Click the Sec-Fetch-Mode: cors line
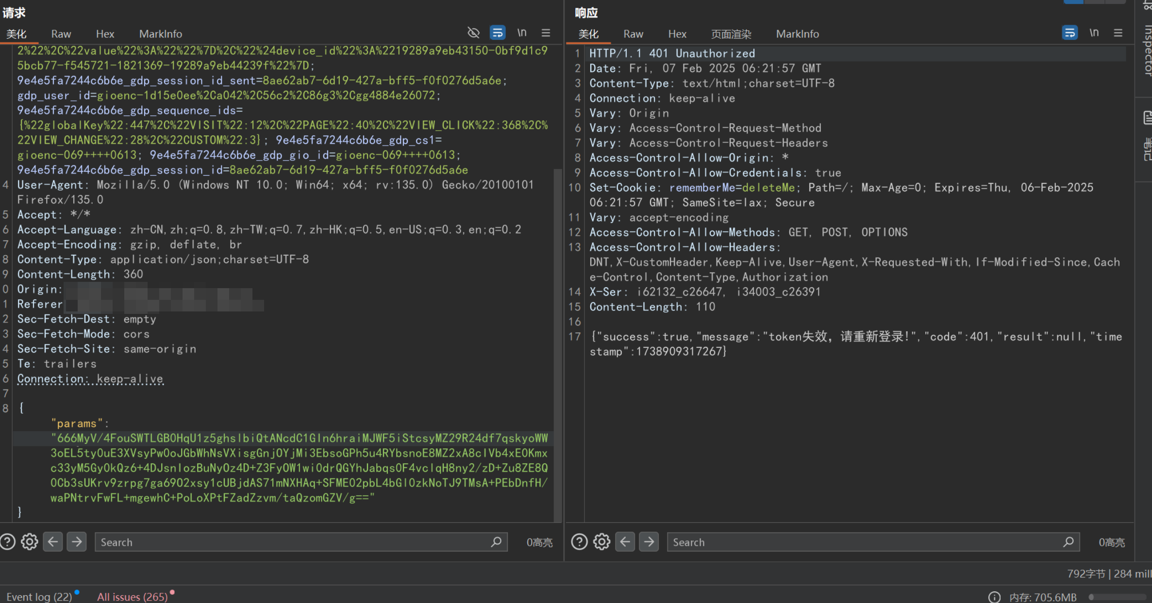1152x603 pixels. click(83, 334)
